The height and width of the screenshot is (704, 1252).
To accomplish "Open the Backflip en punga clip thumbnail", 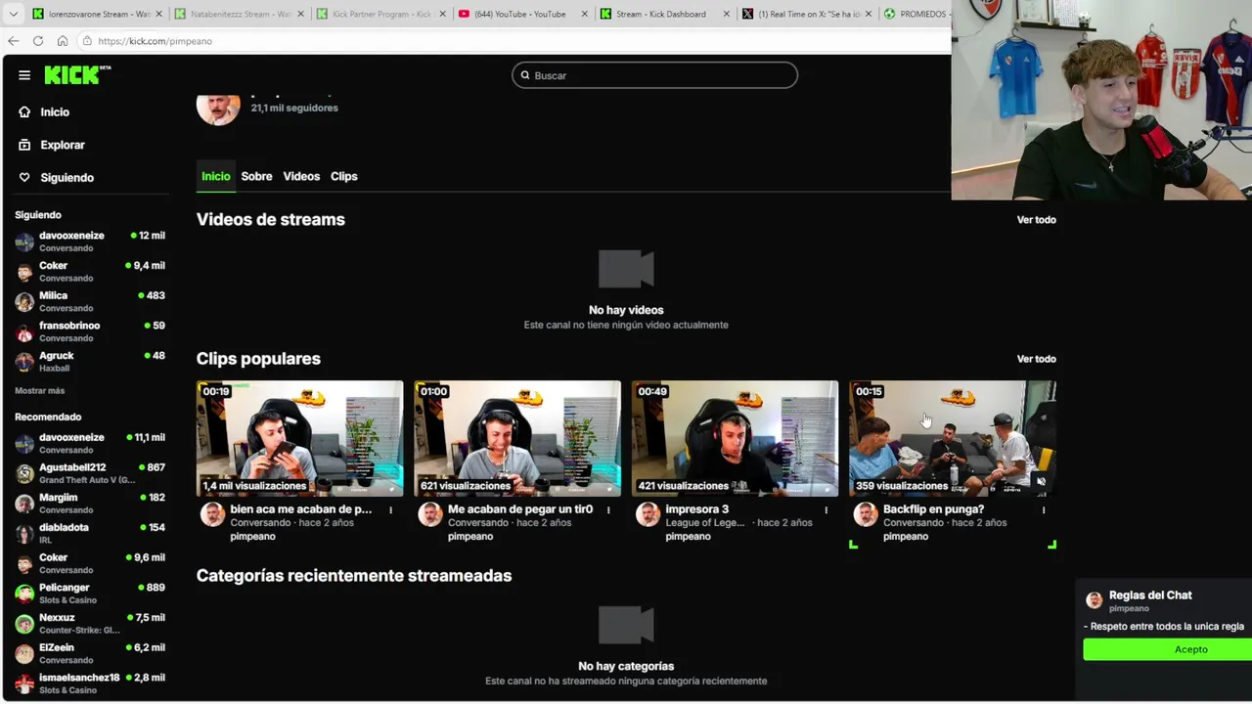I will [953, 438].
